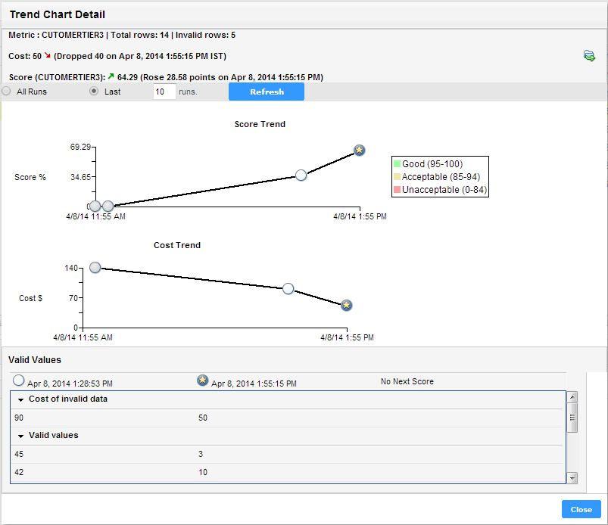Click circle icon beside Apr 8 1:28:53 PM

point(19,381)
